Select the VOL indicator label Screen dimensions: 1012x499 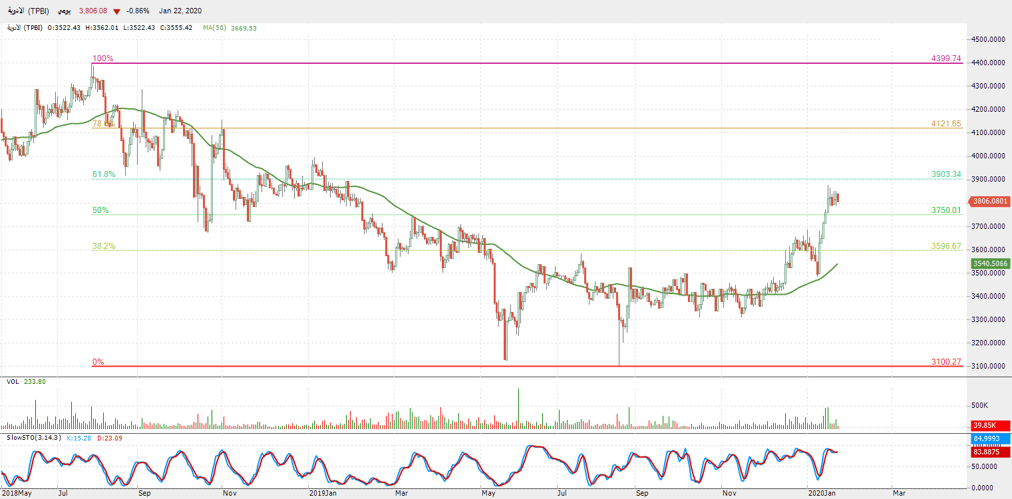coord(13,382)
